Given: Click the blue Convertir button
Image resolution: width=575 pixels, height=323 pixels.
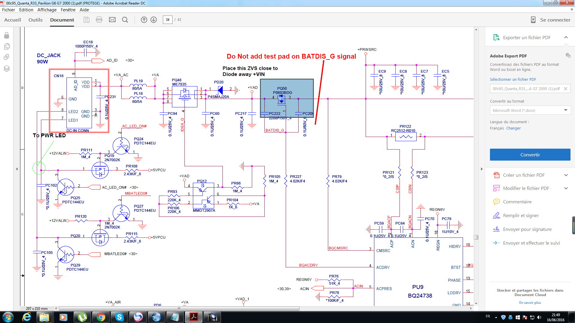Looking at the screenshot, I should tap(530, 155).
